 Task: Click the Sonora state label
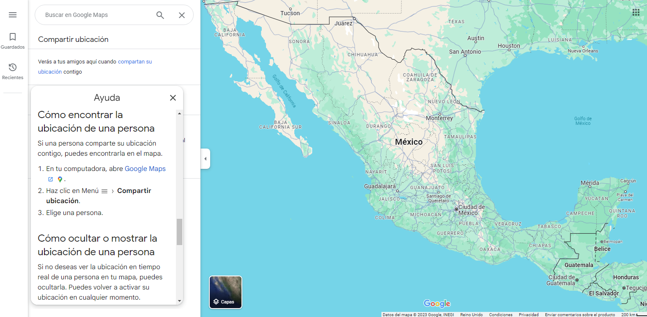pos(299,41)
